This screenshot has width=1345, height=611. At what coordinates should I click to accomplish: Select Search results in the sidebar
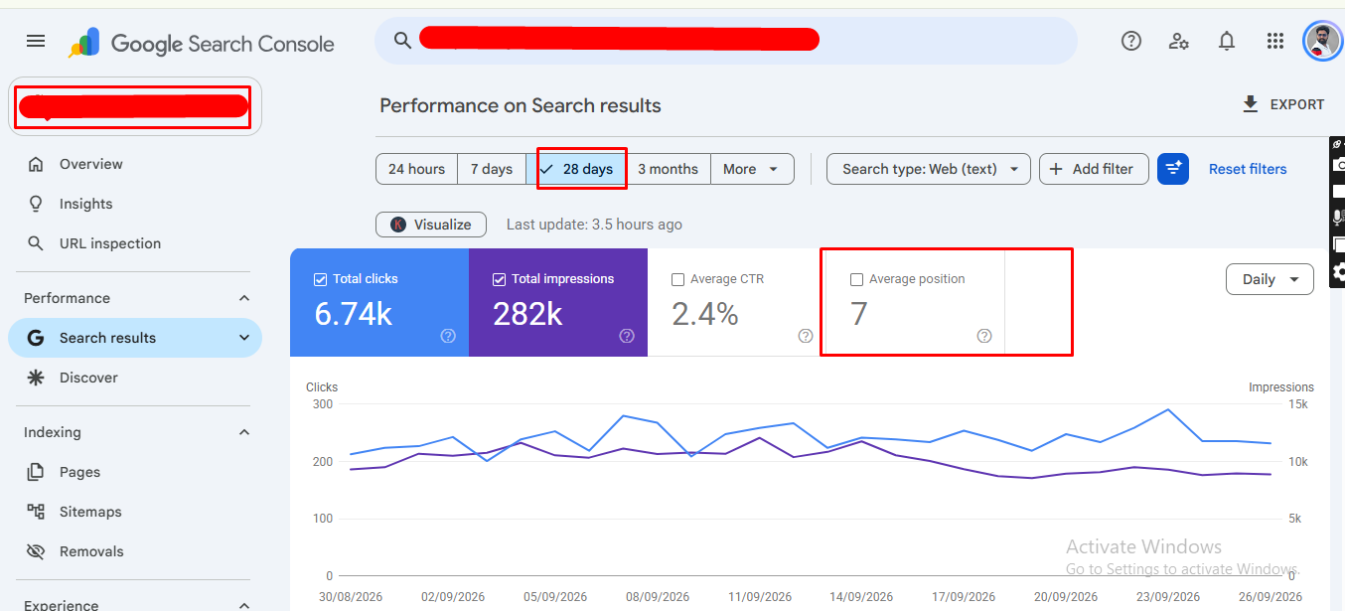(x=135, y=338)
